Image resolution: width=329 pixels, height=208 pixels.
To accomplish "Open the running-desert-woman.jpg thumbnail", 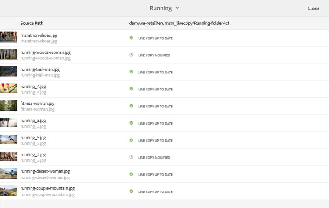I will tap(9, 173).
